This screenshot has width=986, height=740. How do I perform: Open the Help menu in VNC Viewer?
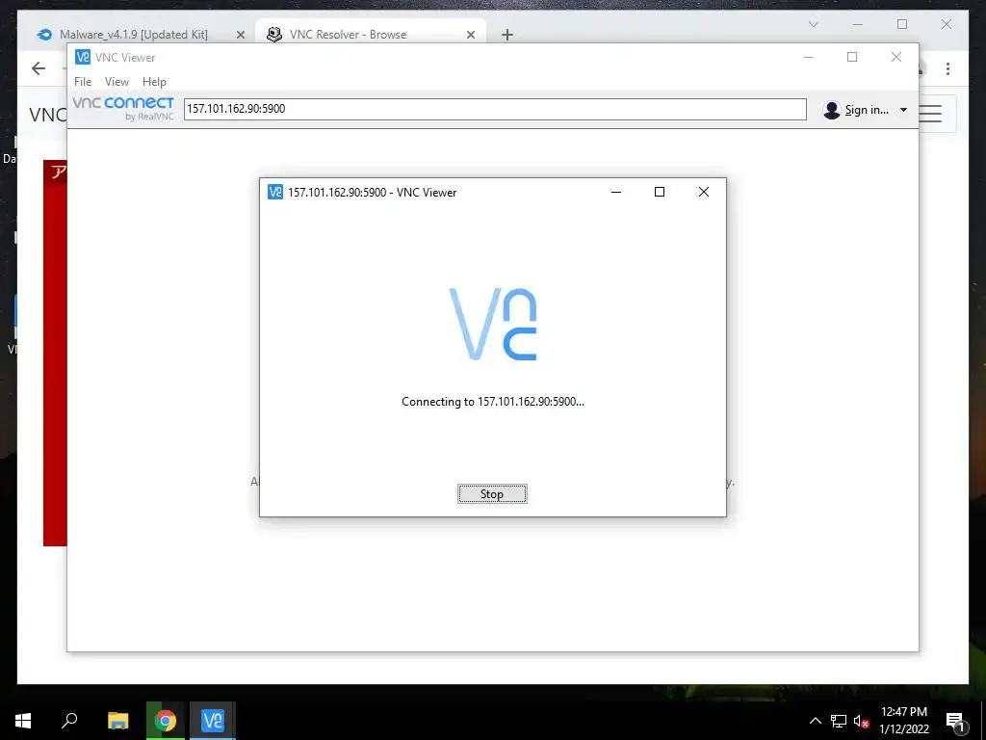pos(154,82)
